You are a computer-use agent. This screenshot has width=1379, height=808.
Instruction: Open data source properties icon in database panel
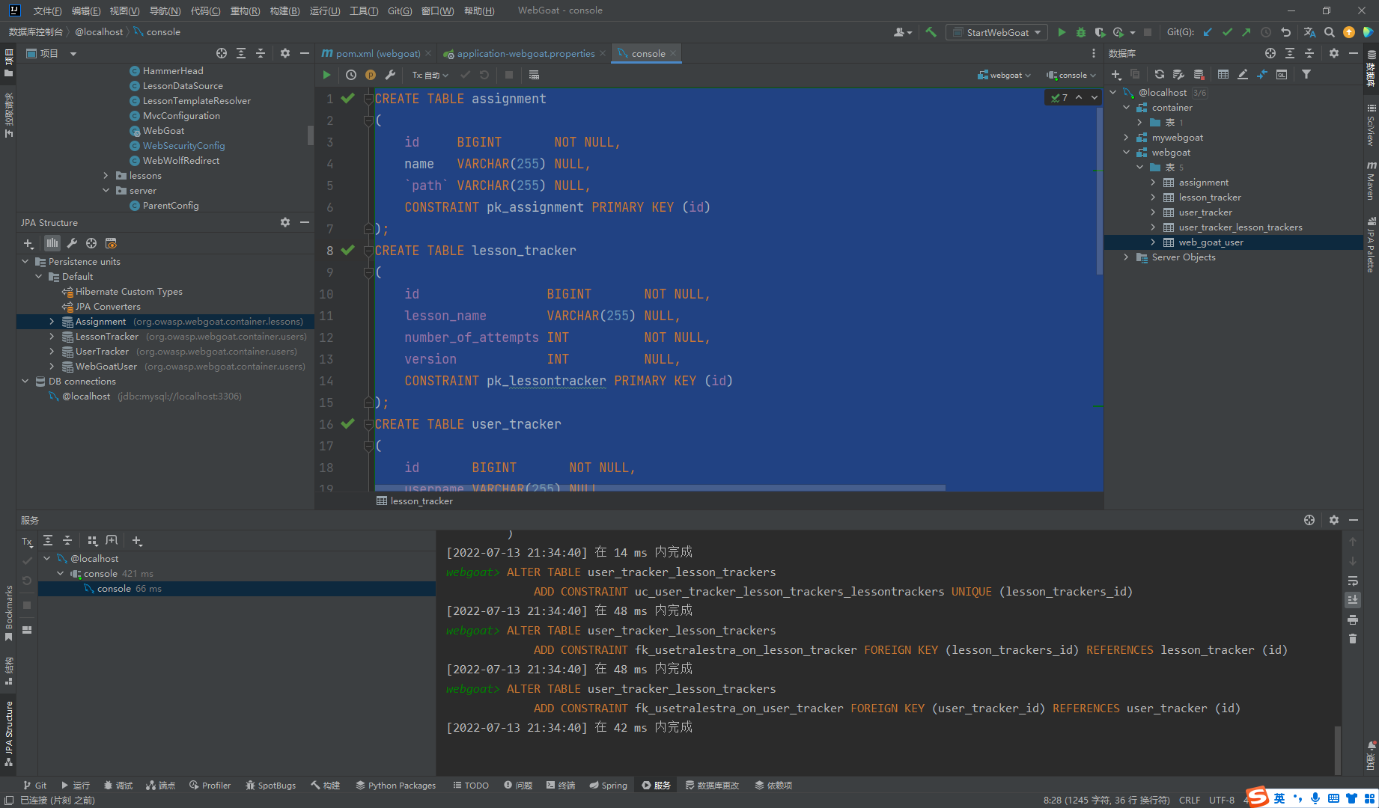point(1178,74)
